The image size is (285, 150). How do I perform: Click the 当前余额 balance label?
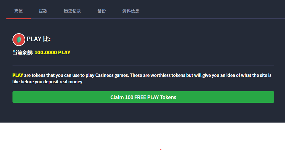[x=23, y=52]
